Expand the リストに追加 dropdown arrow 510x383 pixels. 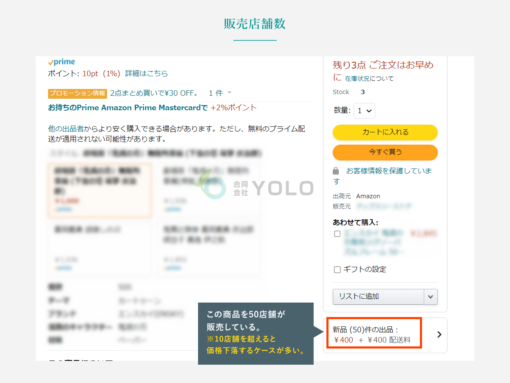[x=431, y=297]
